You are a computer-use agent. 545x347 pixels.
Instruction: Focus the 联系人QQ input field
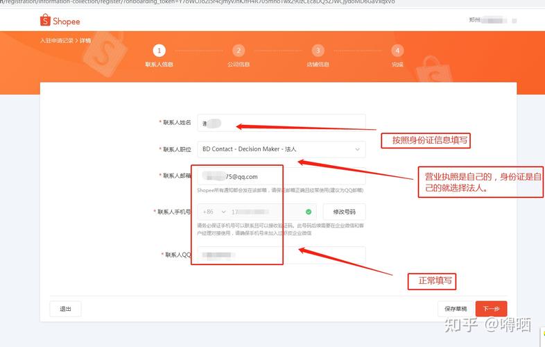(x=282, y=255)
